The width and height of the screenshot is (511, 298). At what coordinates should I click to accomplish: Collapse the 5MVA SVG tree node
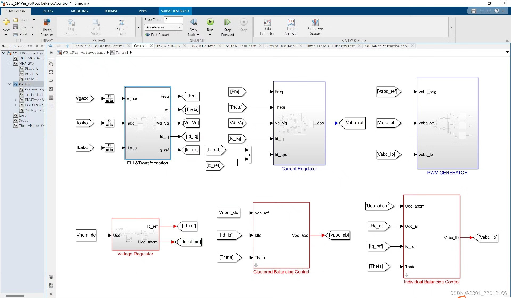pos(10,63)
